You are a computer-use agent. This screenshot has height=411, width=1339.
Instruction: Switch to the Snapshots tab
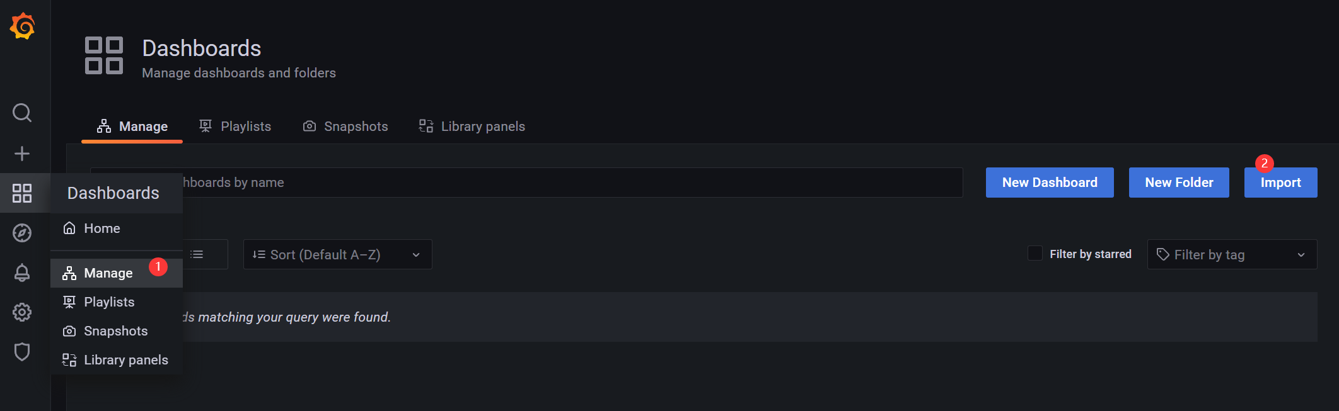pos(345,127)
